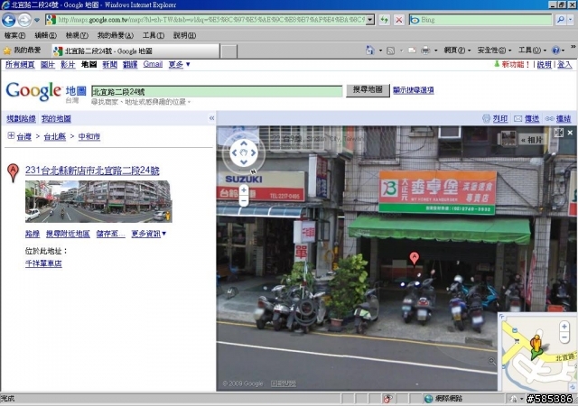Open the 我的最愛(A) menu

pyautogui.click(x=115, y=35)
